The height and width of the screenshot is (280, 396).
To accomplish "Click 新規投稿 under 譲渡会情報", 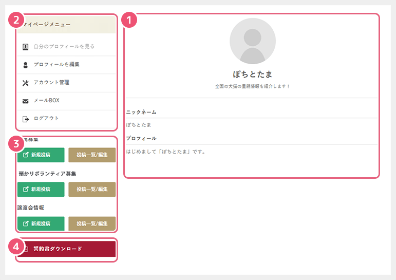I will [x=41, y=223].
